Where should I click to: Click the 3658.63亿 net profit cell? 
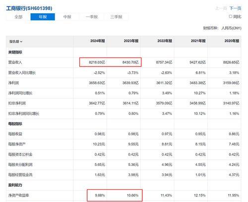(97, 83)
